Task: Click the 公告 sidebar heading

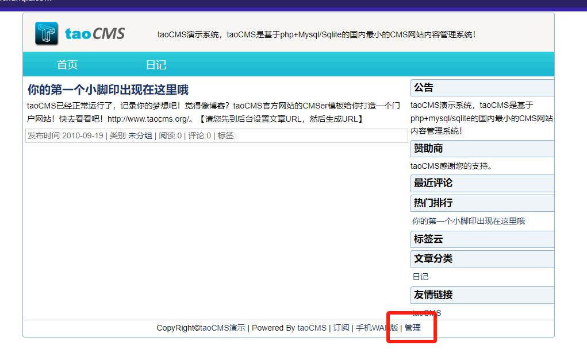Action: [424, 88]
